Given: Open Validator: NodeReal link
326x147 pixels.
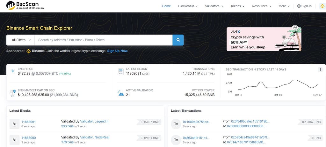Looking at the screenshot, I should pyautogui.click(x=95, y=137).
